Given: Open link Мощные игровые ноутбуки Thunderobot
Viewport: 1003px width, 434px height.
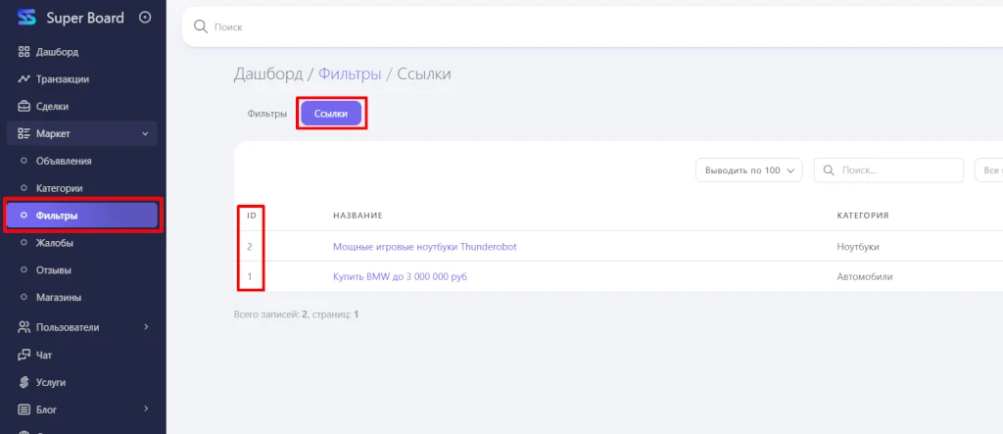Looking at the screenshot, I should coord(424,247).
